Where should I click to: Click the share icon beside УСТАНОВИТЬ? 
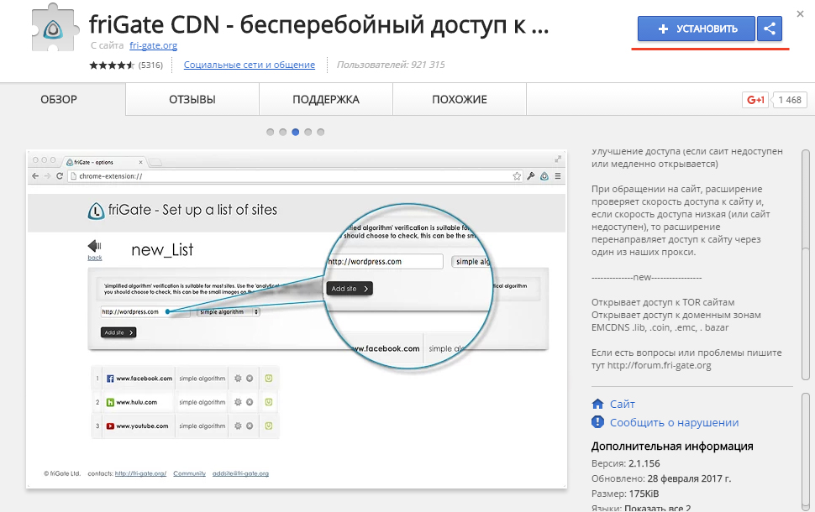[x=770, y=29]
